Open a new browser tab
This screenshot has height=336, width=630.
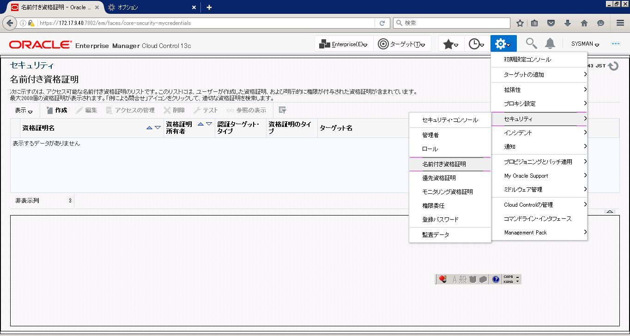click(209, 7)
